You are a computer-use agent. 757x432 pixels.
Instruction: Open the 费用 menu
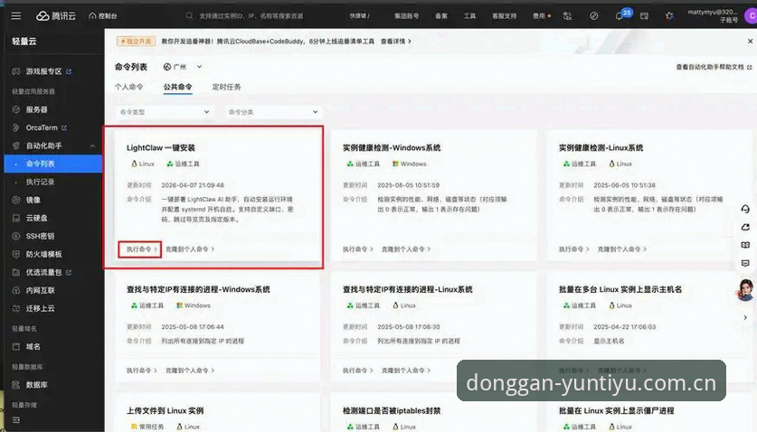[541, 16]
